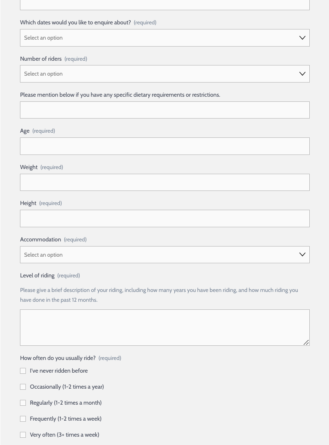Click the resize handle of riding description box

click(306, 342)
